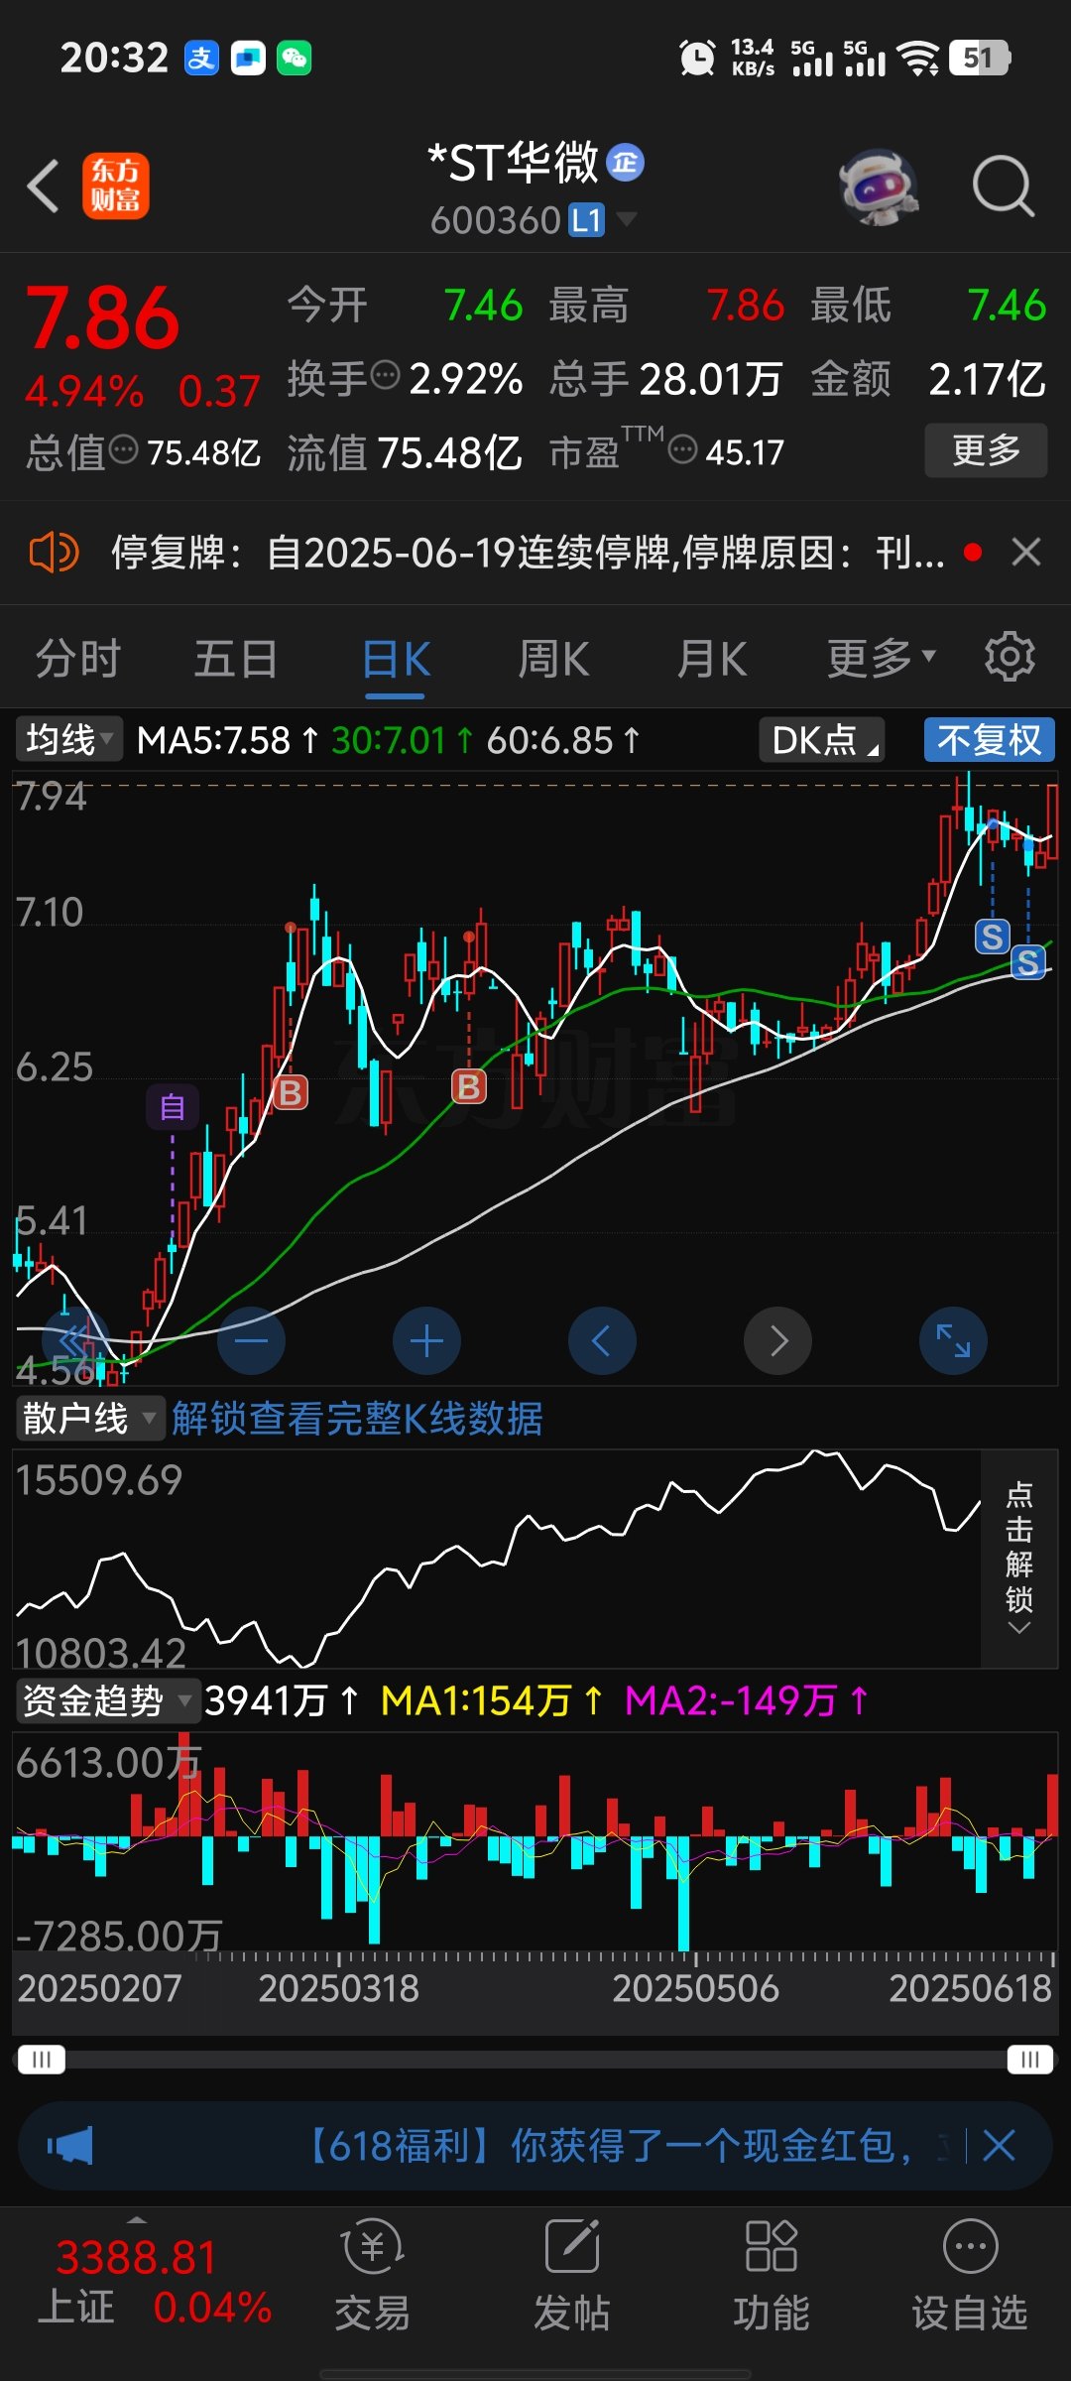
Task: Tap the back arrow icon
Action: 43,186
